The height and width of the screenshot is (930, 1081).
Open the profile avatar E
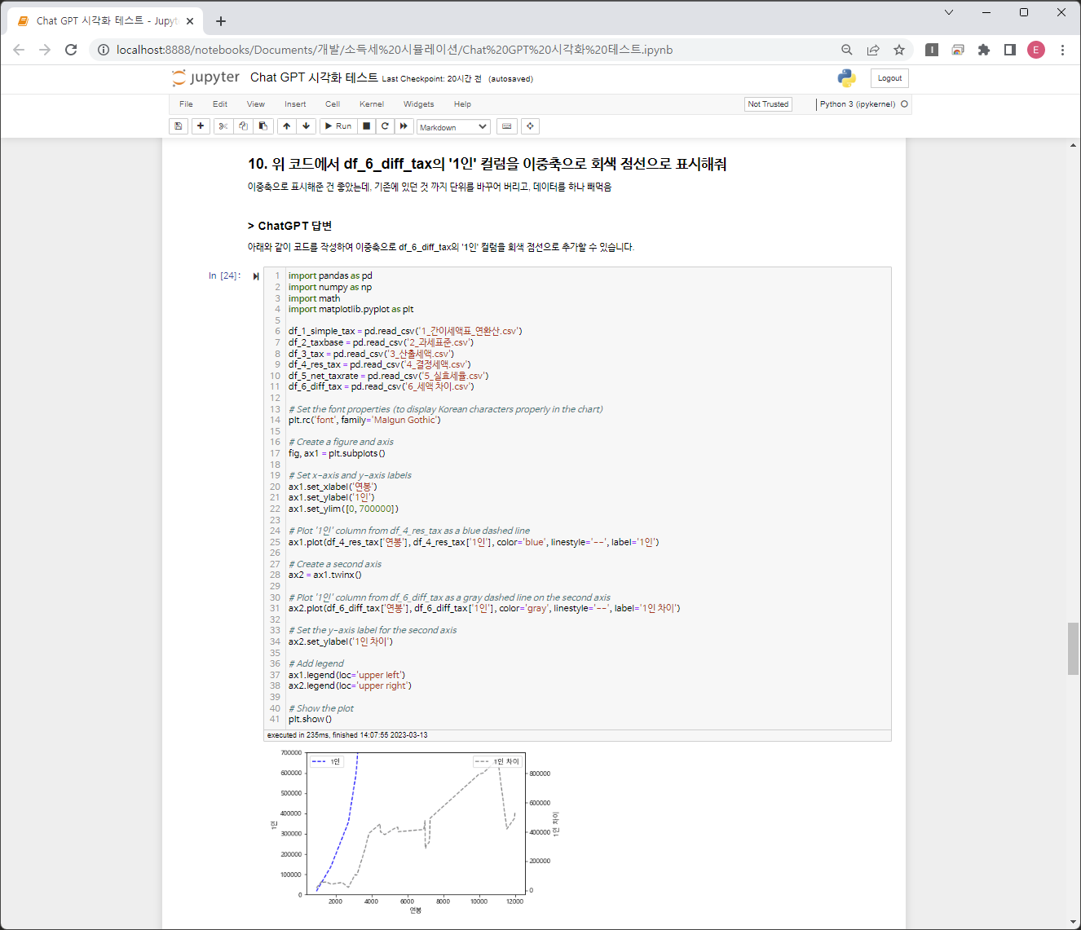point(1036,50)
